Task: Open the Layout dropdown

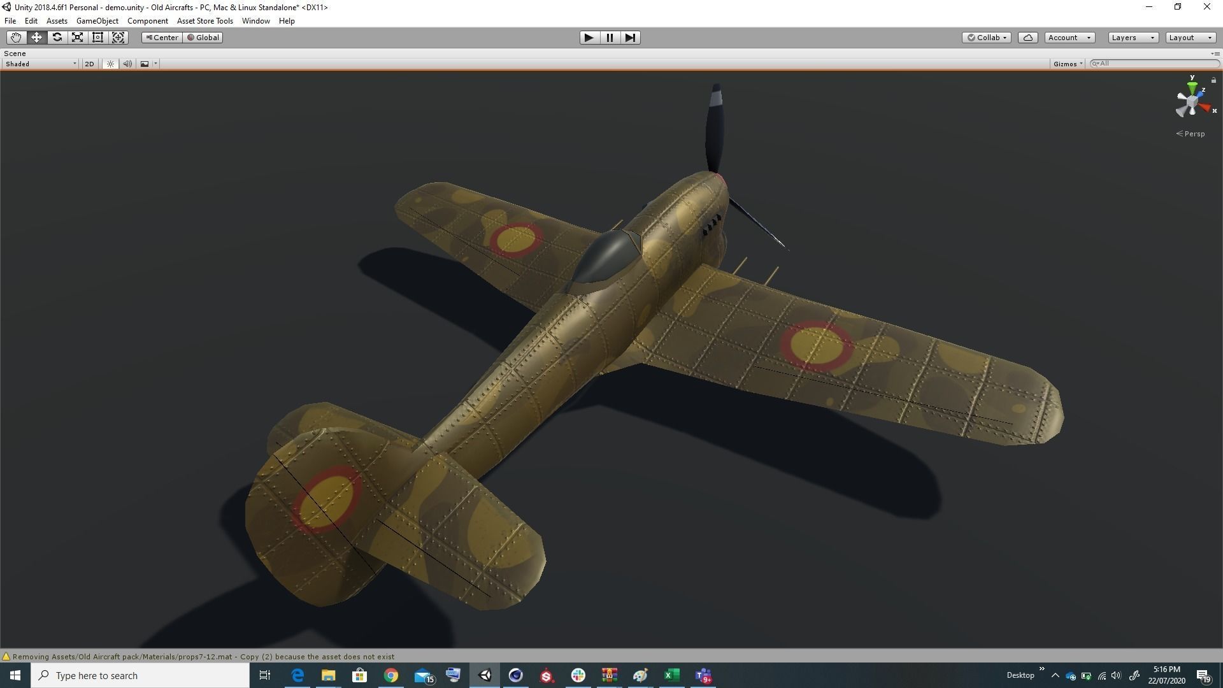Action: [1191, 38]
